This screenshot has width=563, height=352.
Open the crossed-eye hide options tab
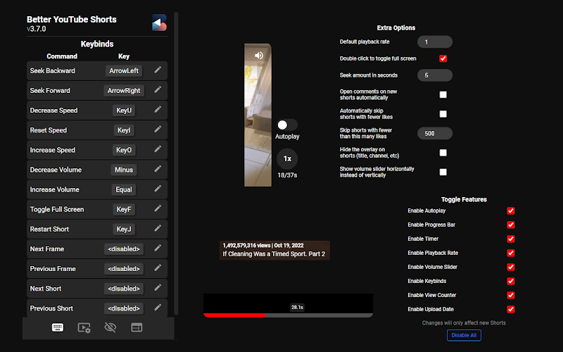110,327
